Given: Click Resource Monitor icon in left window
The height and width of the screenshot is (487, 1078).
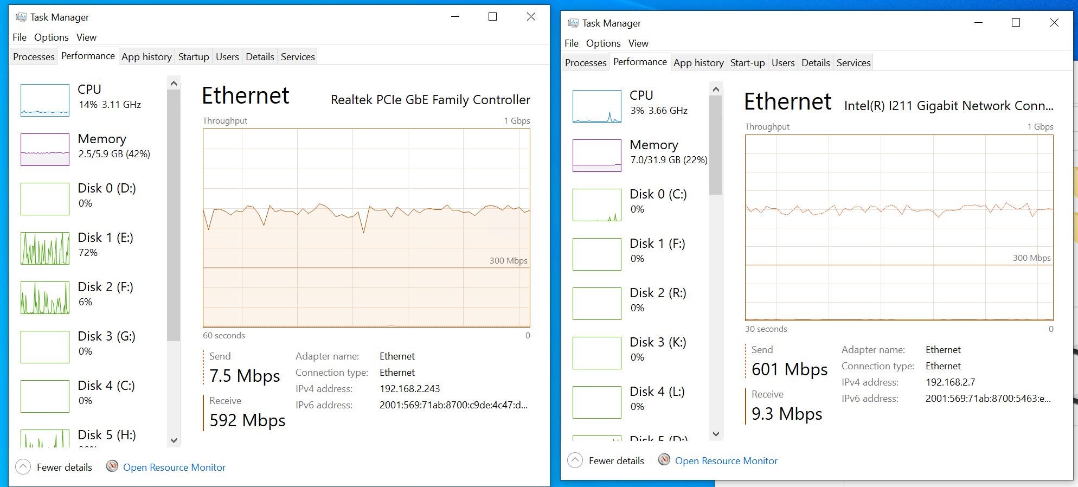Looking at the screenshot, I should [x=112, y=466].
